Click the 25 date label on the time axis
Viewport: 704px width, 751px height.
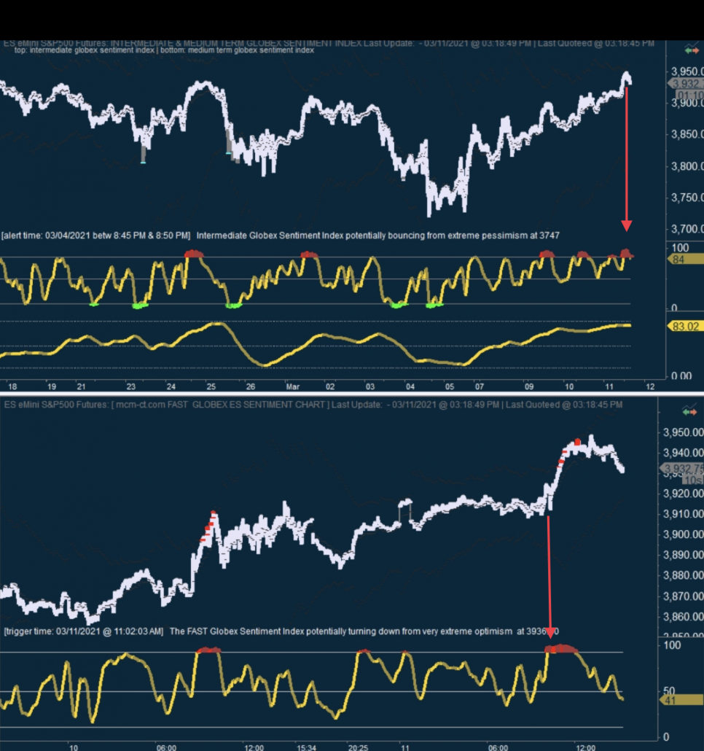point(211,386)
